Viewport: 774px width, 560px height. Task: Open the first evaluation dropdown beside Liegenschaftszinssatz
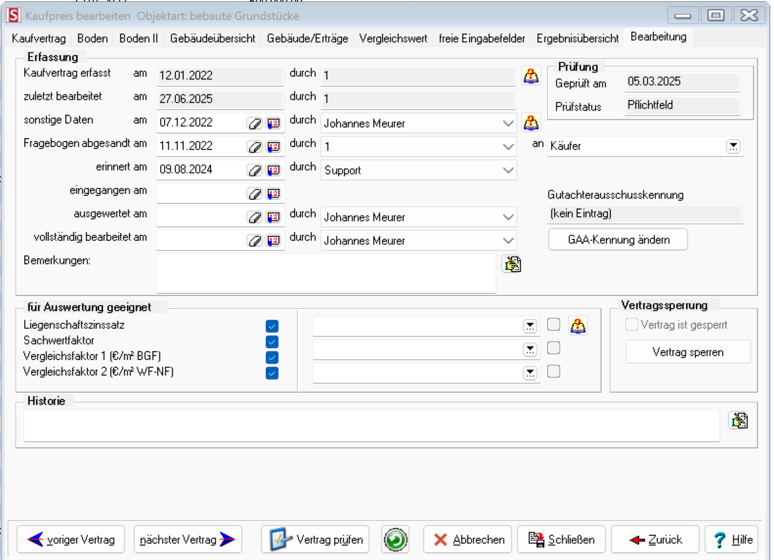point(530,326)
